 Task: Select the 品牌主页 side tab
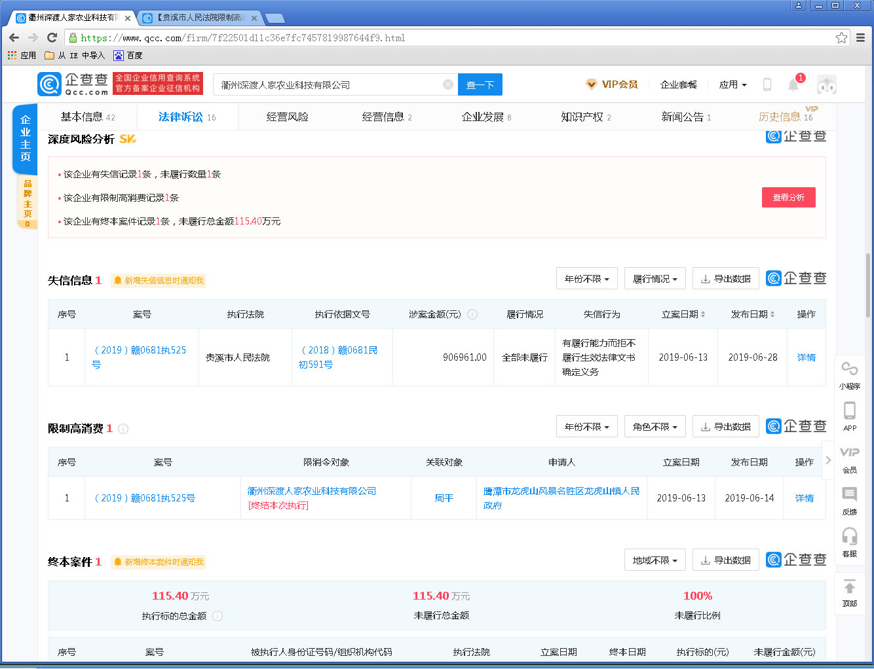27,202
